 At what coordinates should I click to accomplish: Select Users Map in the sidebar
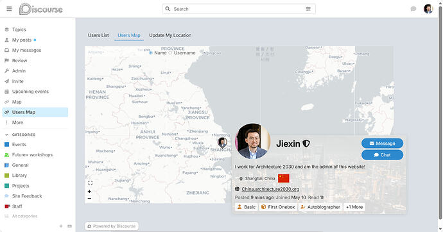pyautogui.click(x=35, y=112)
